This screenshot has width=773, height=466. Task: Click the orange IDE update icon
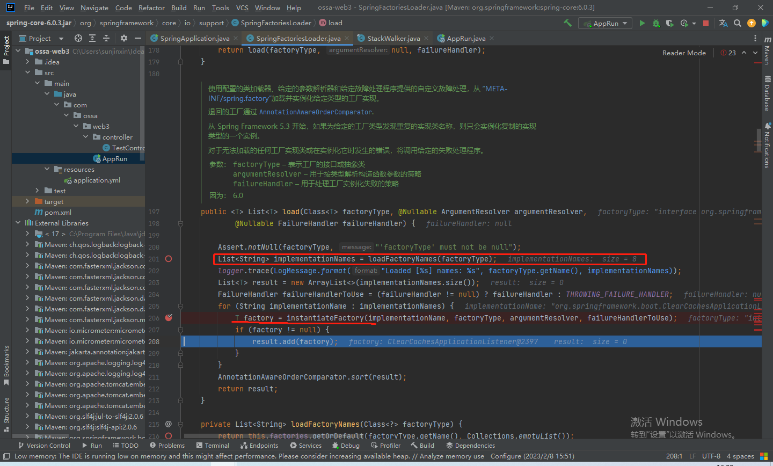pyautogui.click(x=752, y=23)
